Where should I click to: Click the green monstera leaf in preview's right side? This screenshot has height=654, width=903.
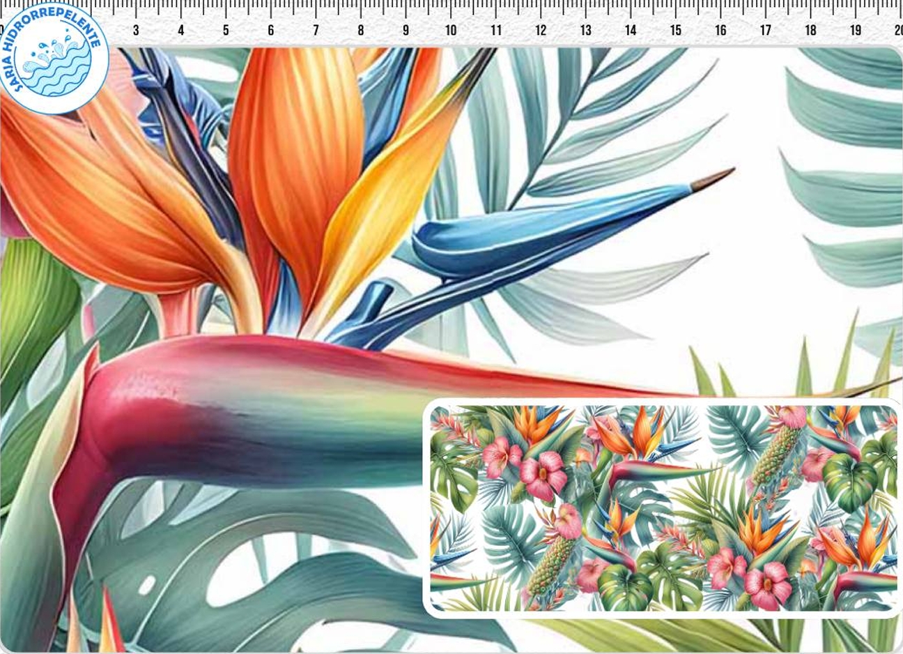pos(850,481)
